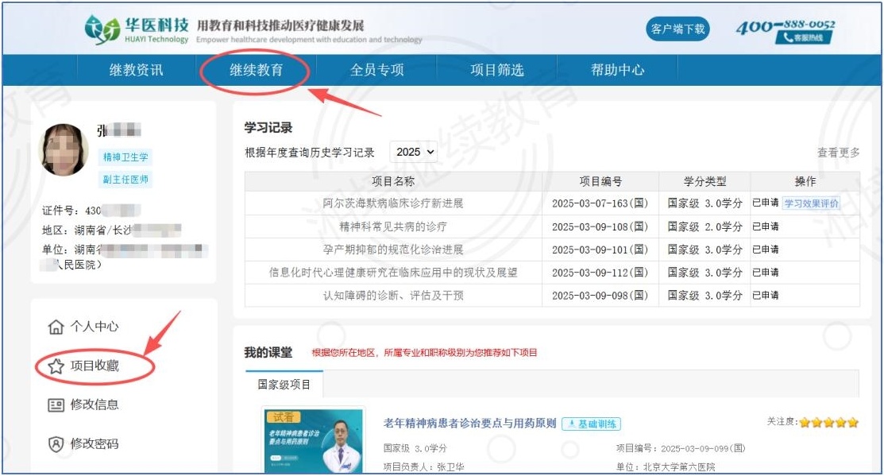Open 个人中心 home icon
This screenshot has width=884, height=476.
56,327
